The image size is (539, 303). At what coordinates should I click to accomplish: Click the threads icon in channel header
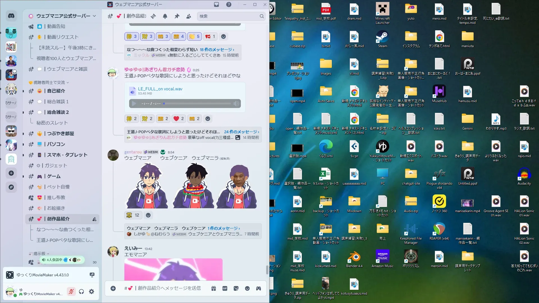point(153,16)
